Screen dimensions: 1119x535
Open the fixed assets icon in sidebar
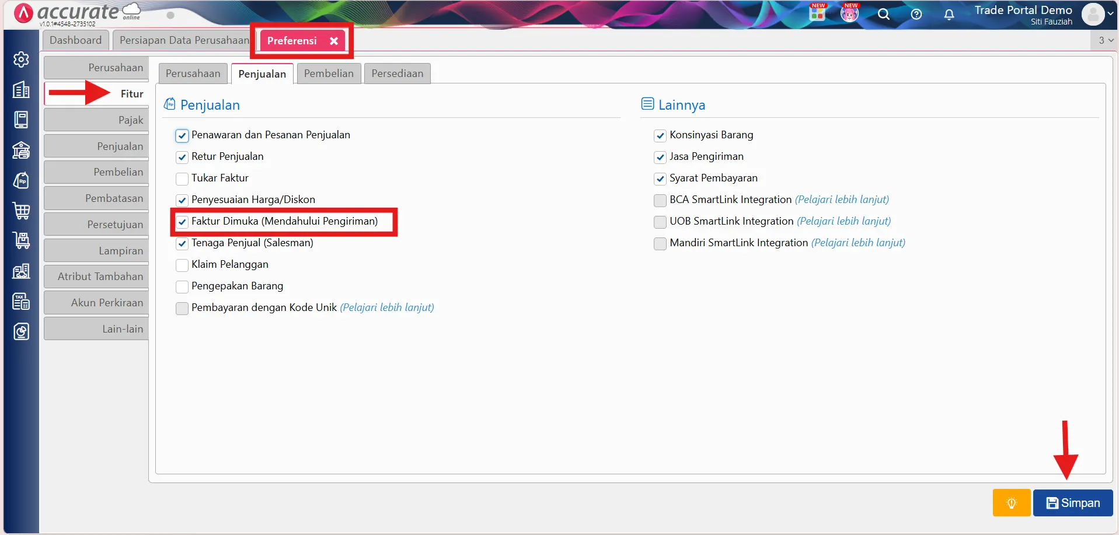tap(21, 271)
